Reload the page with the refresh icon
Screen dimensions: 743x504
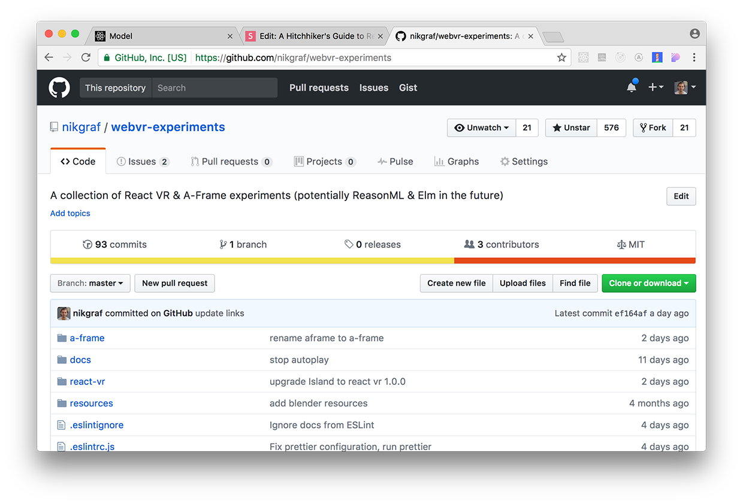86,57
